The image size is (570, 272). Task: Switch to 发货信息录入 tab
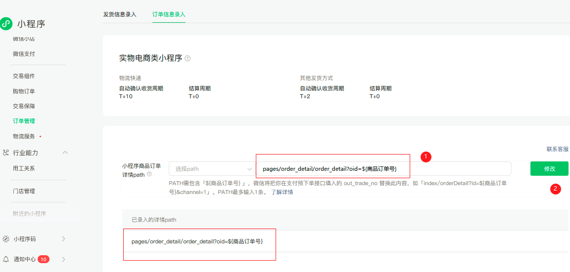pyautogui.click(x=120, y=14)
